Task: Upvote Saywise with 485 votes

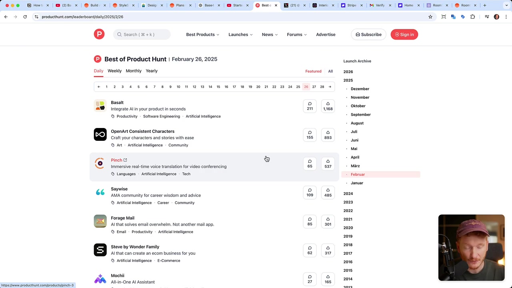Action: click(x=328, y=192)
